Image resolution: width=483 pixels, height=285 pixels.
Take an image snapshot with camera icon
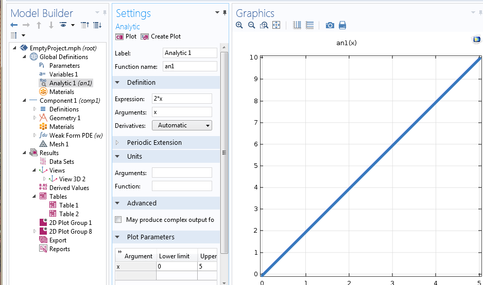330,25
